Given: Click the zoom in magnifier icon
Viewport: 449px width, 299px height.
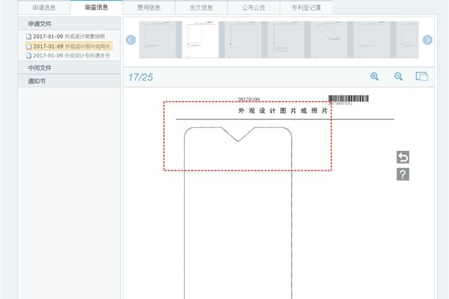Looking at the screenshot, I should point(375,76).
